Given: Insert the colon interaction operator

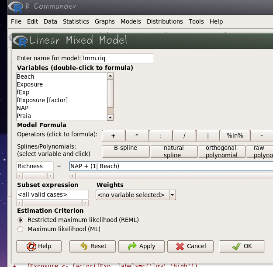Looking at the screenshot, I should click(x=160, y=136).
